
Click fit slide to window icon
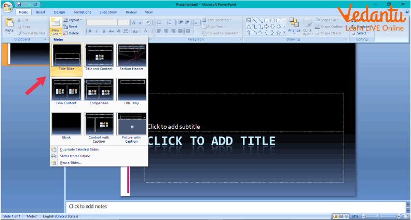coord(405,216)
